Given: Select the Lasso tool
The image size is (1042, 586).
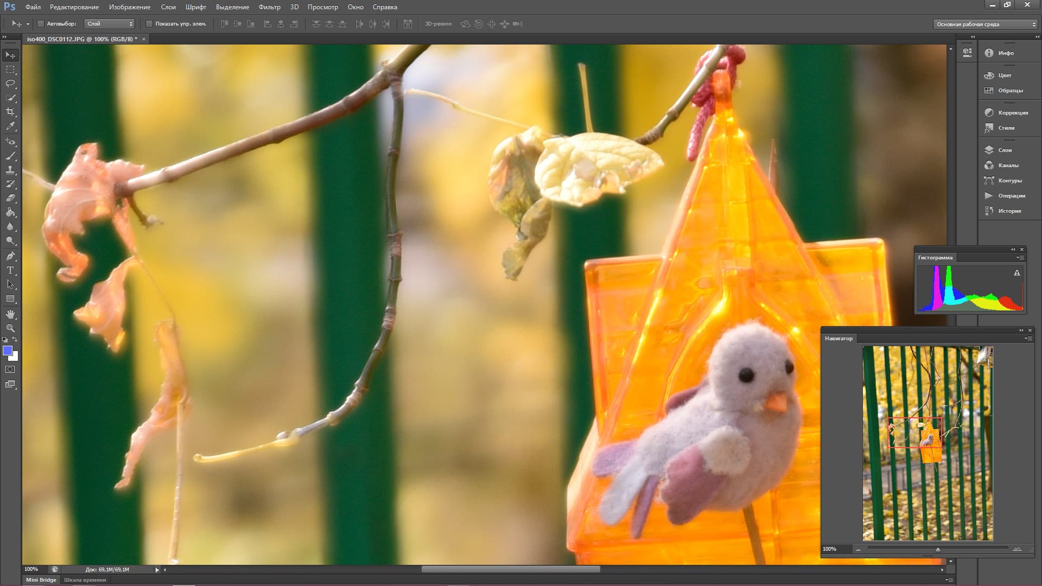Looking at the screenshot, I should click(x=10, y=84).
